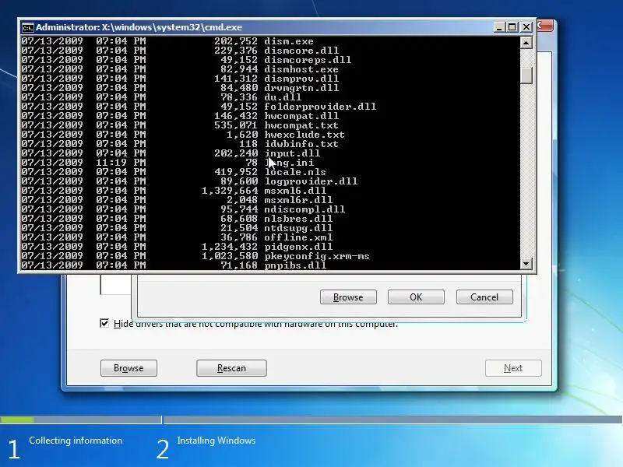The width and height of the screenshot is (623, 467).
Task: Click the cmd scrollbar down arrow
Action: 526,263
